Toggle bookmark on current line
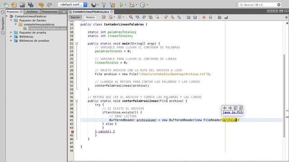 pyautogui.click(x=179, y=17)
